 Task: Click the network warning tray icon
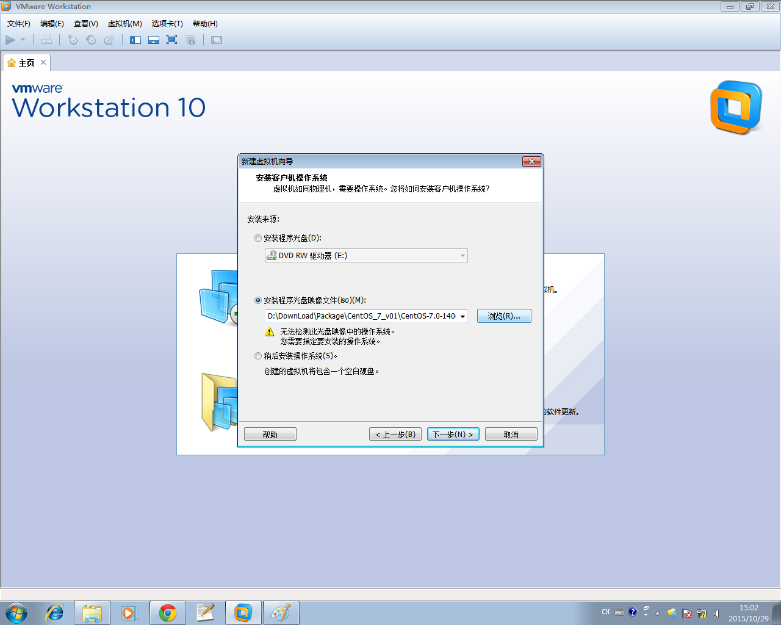[702, 613]
